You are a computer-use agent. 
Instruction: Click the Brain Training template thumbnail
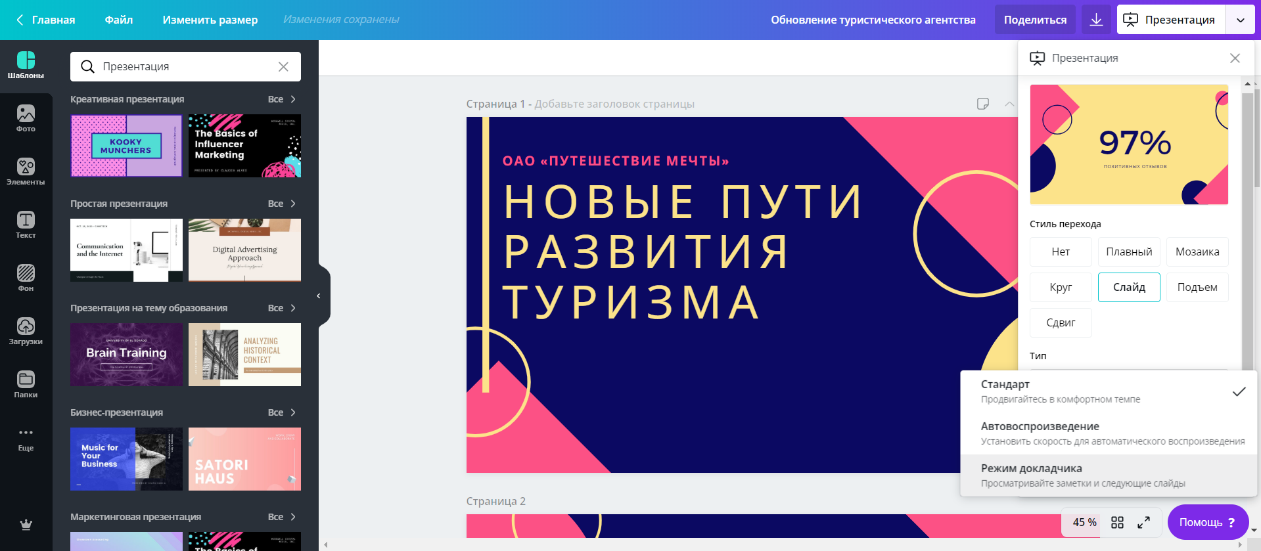pos(126,355)
